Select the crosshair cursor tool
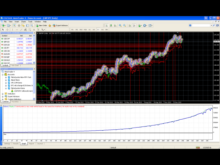Image resolution: width=220 pixels, height=165 pixels. [8, 30]
